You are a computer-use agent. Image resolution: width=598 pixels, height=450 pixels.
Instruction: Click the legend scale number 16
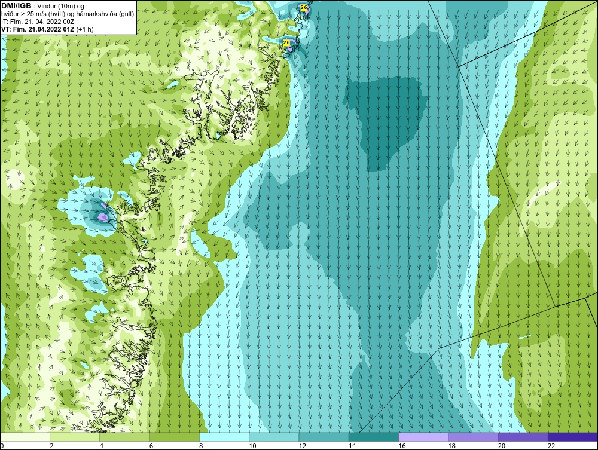coord(402,446)
